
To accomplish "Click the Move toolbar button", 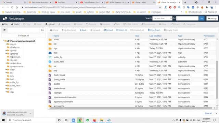I will [38, 24].
